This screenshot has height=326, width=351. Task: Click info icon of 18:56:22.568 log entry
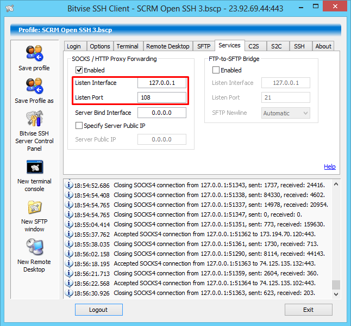tap(69, 283)
